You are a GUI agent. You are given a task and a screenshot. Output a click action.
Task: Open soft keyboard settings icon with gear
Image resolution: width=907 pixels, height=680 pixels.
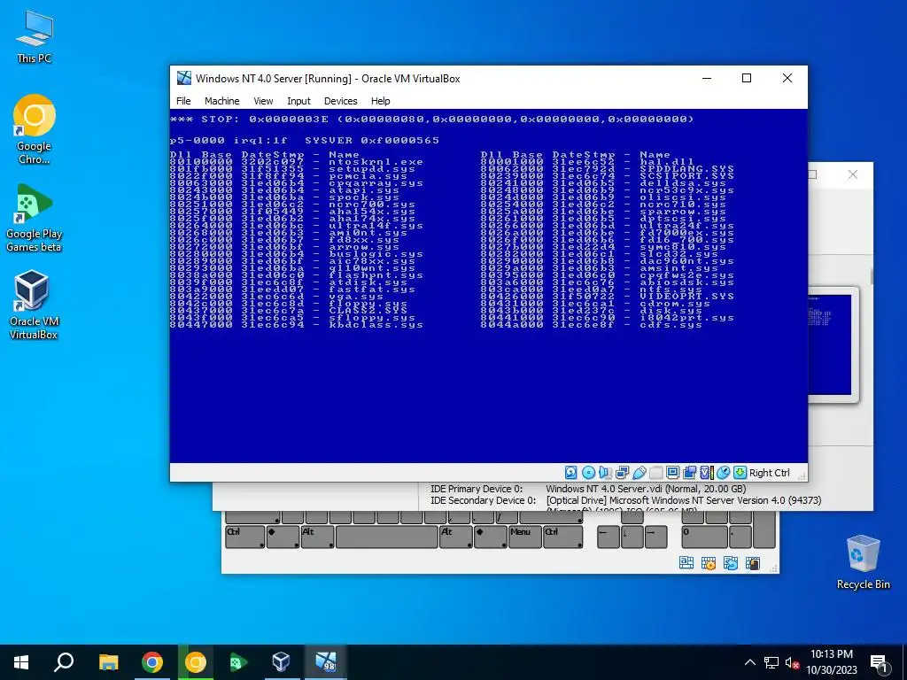(x=708, y=562)
